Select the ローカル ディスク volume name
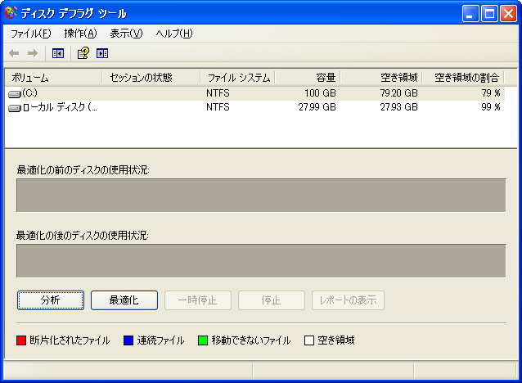The height and width of the screenshot is (383, 522). (60, 107)
